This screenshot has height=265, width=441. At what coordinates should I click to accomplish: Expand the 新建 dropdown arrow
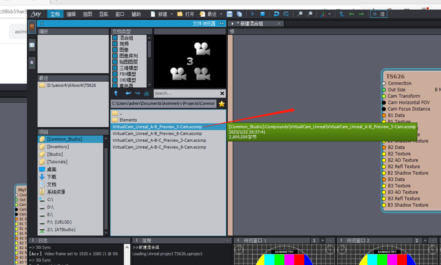(x=172, y=14)
